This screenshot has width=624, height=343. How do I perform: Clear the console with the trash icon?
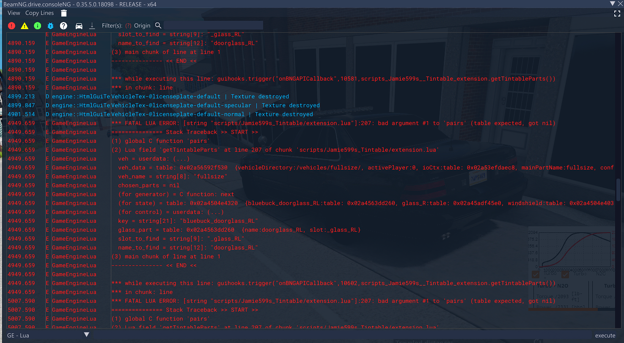pyautogui.click(x=63, y=13)
